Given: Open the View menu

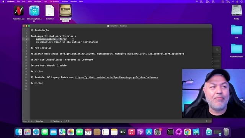Looking at the screenshot, I should [x=30, y=2].
